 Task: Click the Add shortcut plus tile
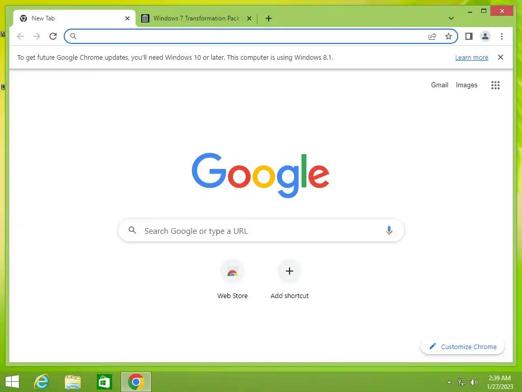[x=290, y=278]
